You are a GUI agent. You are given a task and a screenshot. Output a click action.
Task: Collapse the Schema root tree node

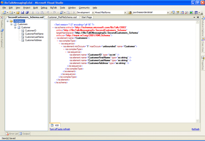[x=8, y=21]
